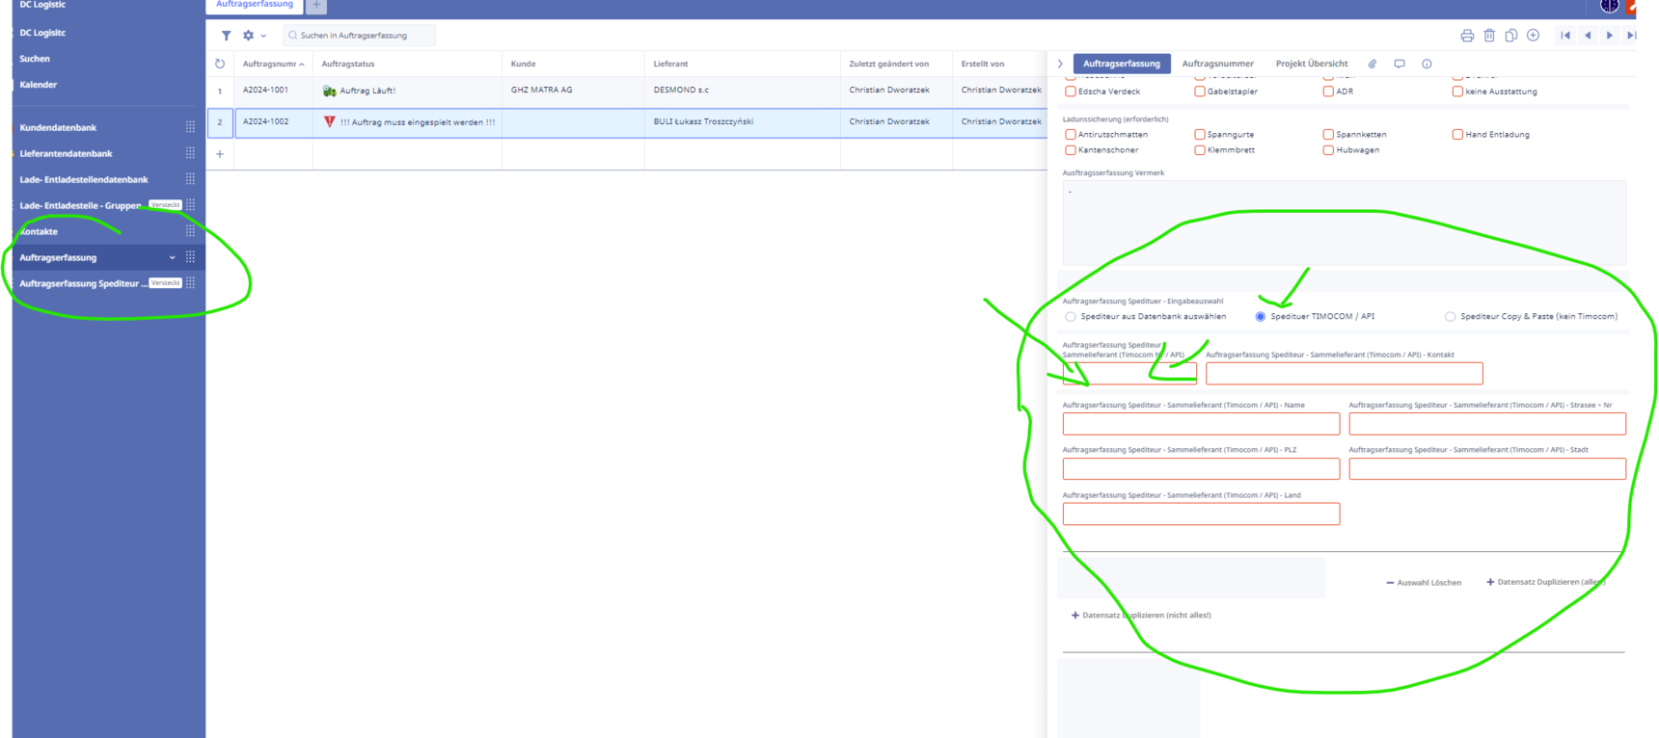This screenshot has width=1659, height=738.
Task: Click the 'Auswahl Löschen' button
Action: point(1424,583)
